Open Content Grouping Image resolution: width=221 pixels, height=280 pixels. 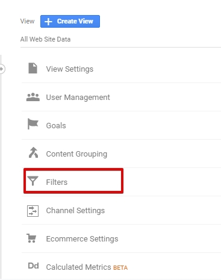121,154
